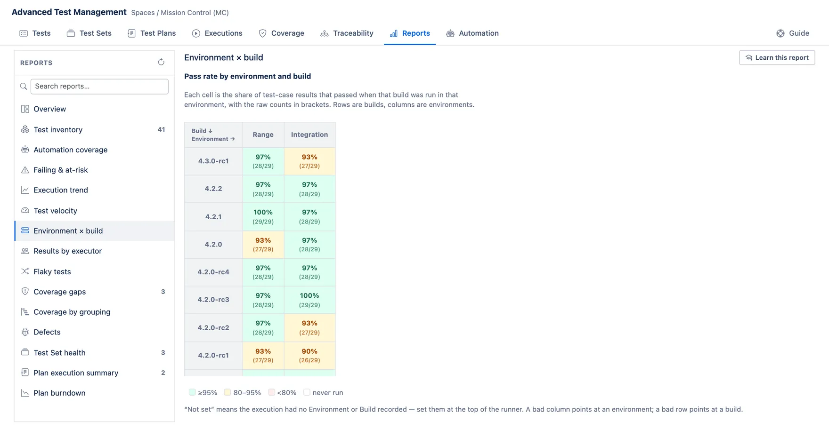Click the Defects bug icon
This screenshot has height=429, width=829.
(25, 332)
